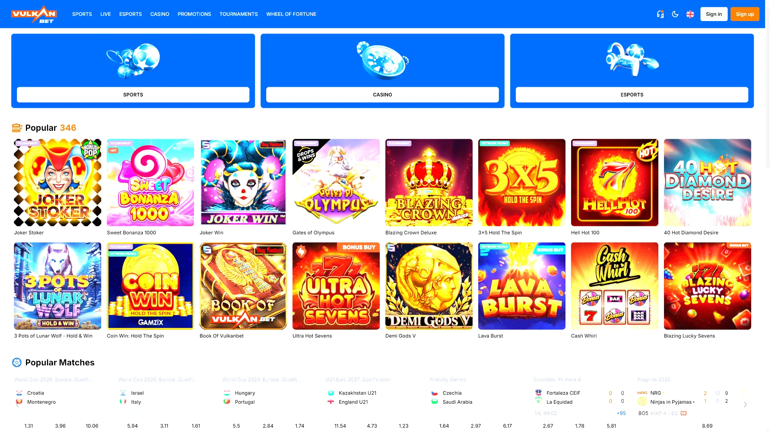770x433 pixels.
Task: Click the Sign in button
Action: point(714,14)
